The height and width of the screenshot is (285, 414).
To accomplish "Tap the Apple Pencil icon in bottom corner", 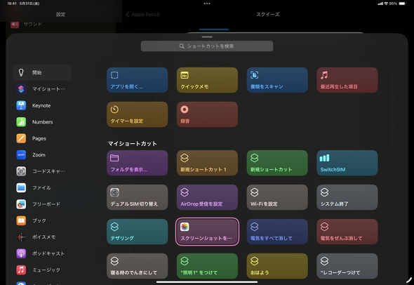I will [x=408, y=280].
